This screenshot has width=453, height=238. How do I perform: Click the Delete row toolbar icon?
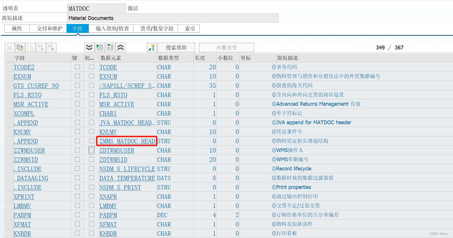[x=51, y=48]
